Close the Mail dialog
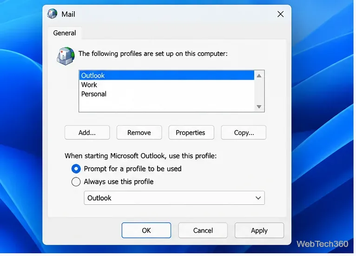Image resolution: width=356 pixels, height=256 pixels. [280, 14]
